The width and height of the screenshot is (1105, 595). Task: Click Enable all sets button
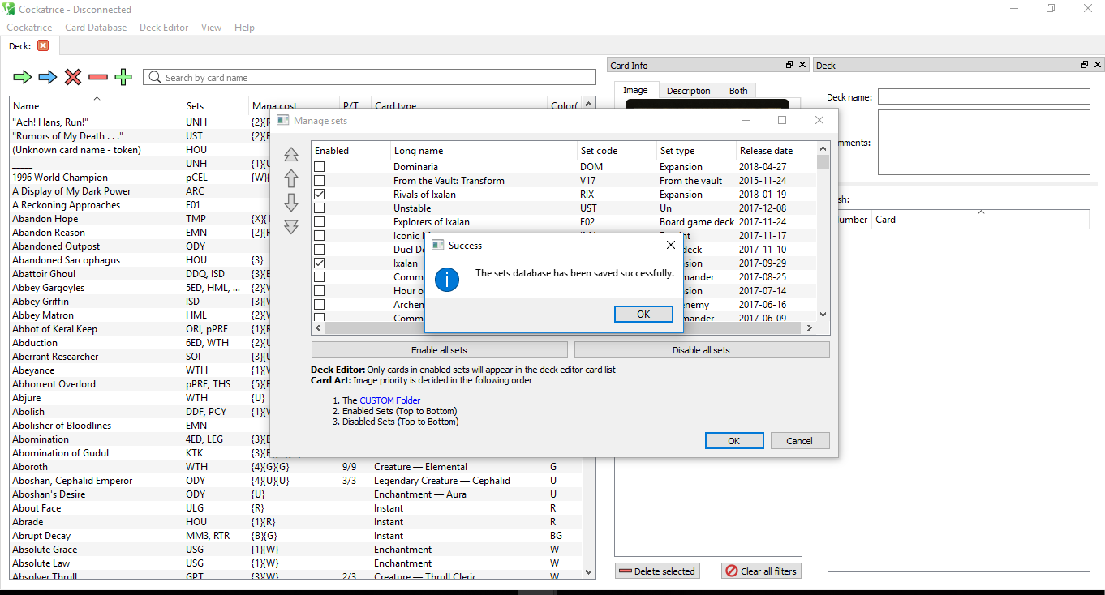[x=439, y=350]
